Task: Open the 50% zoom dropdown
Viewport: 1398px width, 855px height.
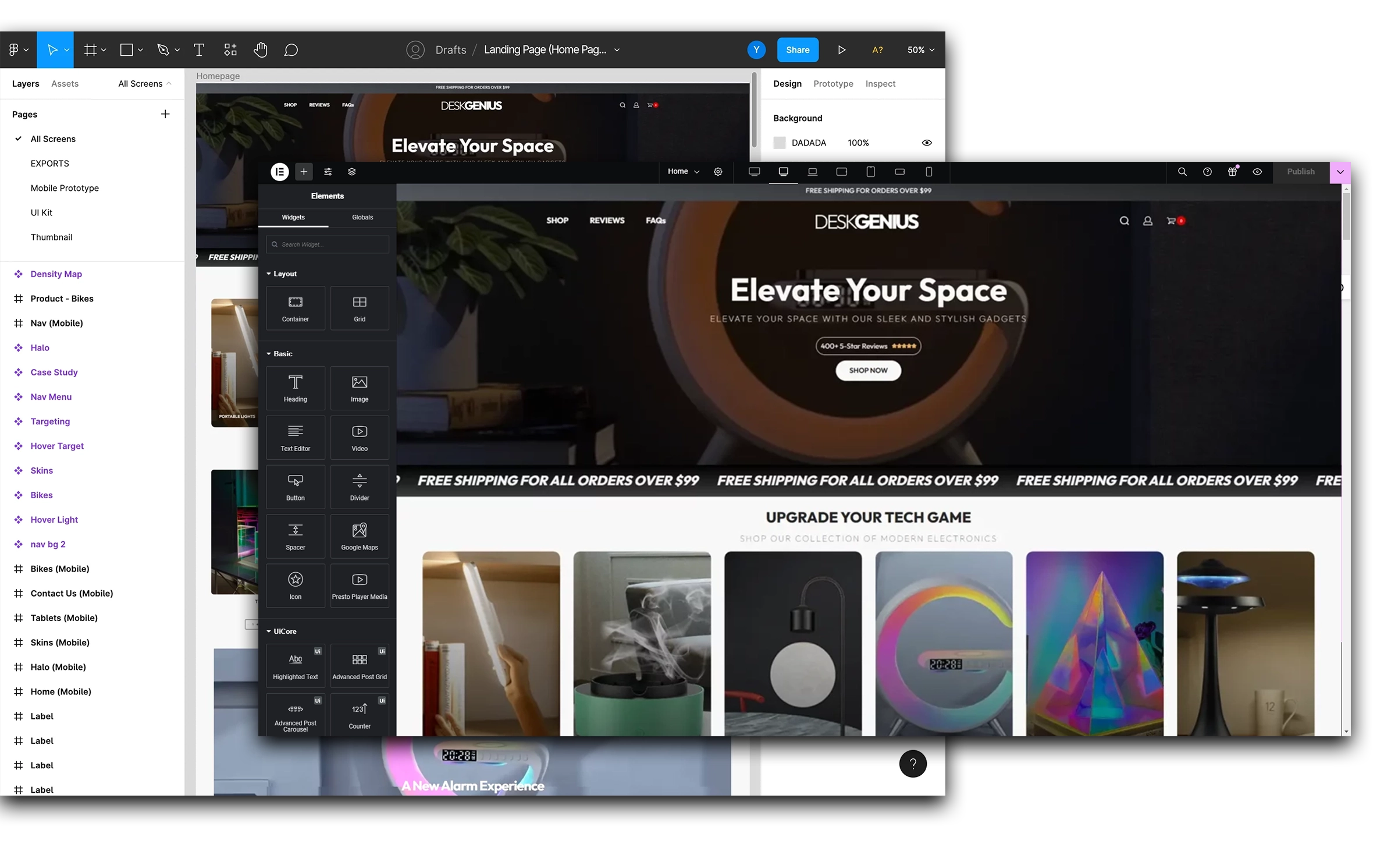Action: point(920,50)
